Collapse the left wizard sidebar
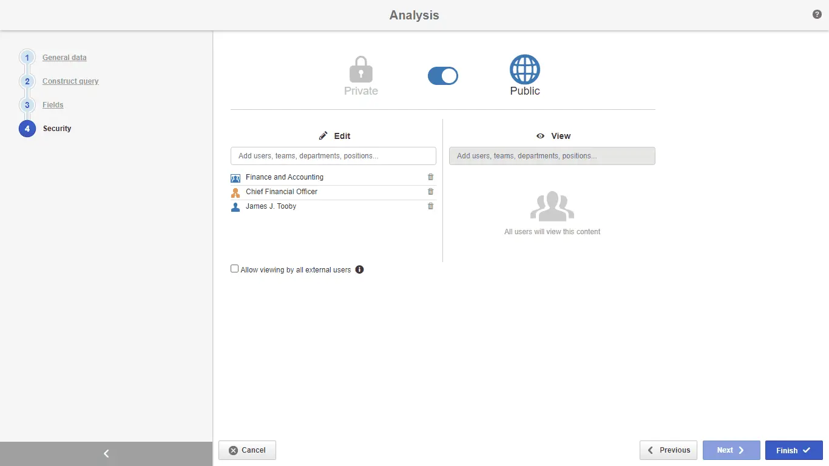 (x=106, y=453)
